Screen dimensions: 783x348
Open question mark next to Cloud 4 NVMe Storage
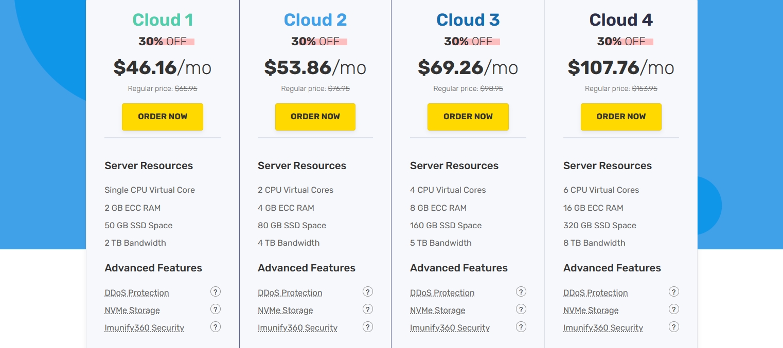click(x=674, y=309)
